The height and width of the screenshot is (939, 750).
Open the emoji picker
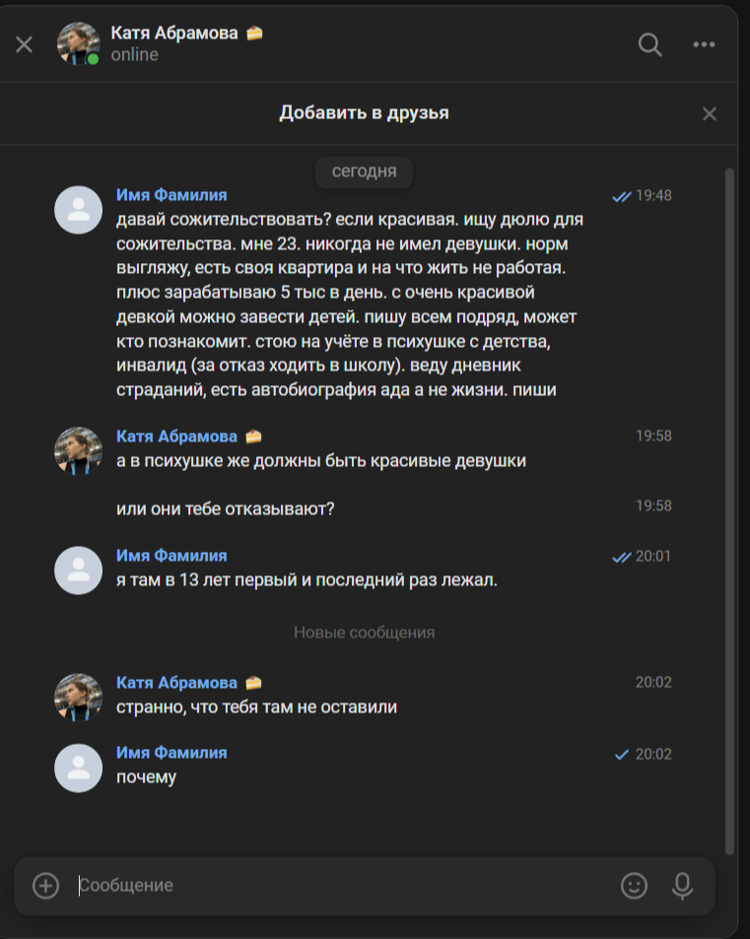pyautogui.click(x=634, y=886)
